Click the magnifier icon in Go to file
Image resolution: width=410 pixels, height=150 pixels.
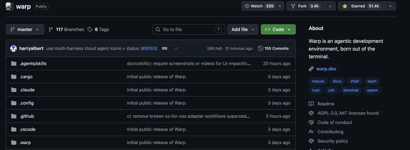coord(158,29)
